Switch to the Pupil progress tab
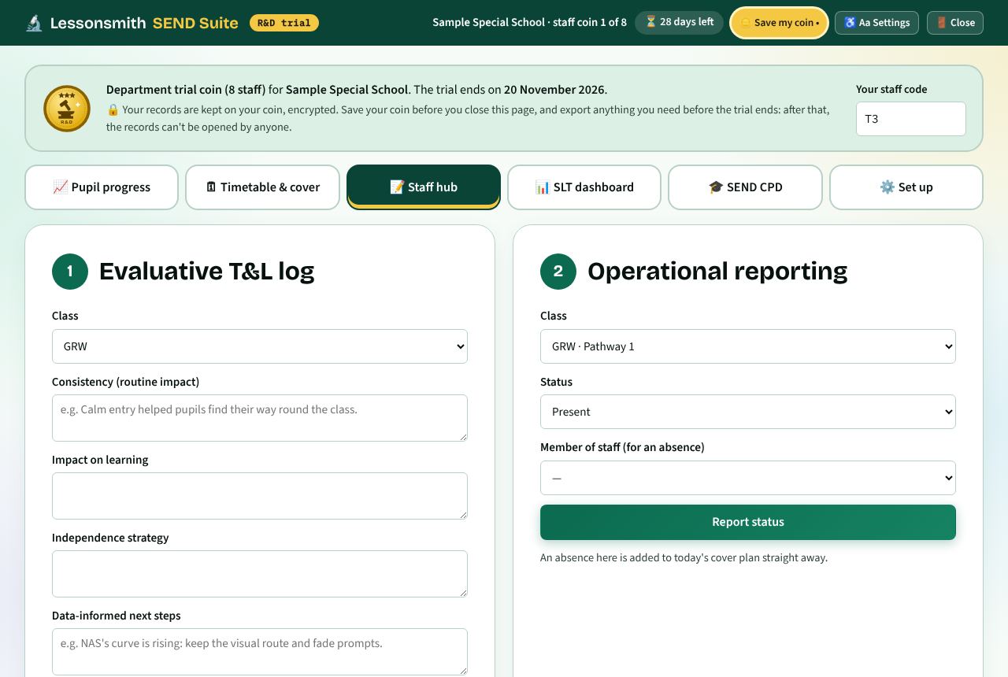This screenshot has height=677, width=1008. (x=102, y=187)
